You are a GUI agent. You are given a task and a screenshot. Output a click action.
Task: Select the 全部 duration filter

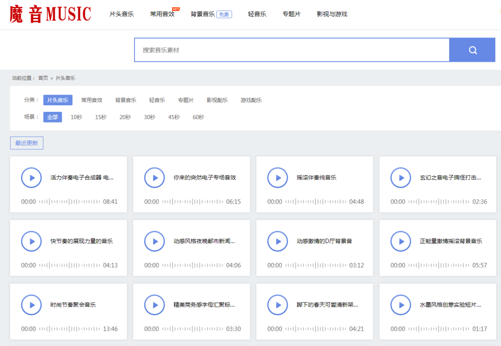(53, 117)
